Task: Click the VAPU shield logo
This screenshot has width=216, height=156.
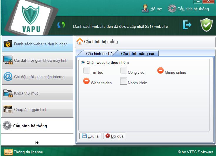Action: coord(31,18)
